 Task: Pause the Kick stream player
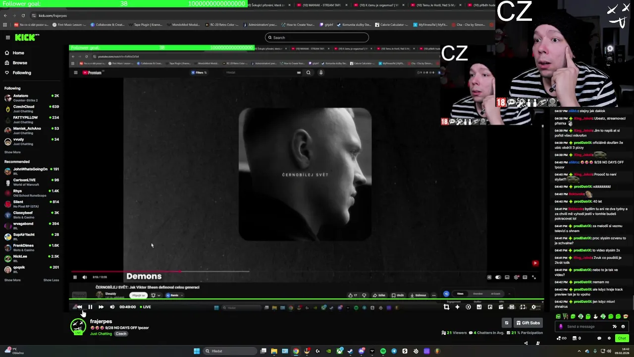[x=90, y=307]
